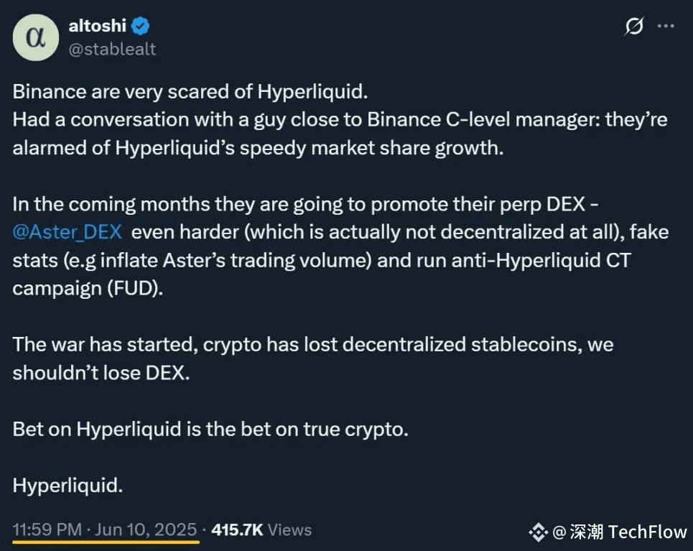Open the @stablealt handle
The height and width of the screenshot is (551, 693).
pos(112,49)
